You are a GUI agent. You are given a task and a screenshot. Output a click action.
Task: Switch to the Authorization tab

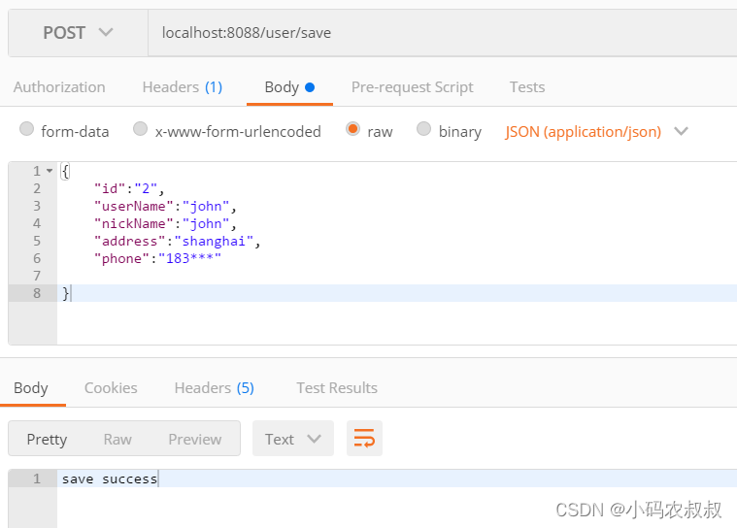point(59,87)
